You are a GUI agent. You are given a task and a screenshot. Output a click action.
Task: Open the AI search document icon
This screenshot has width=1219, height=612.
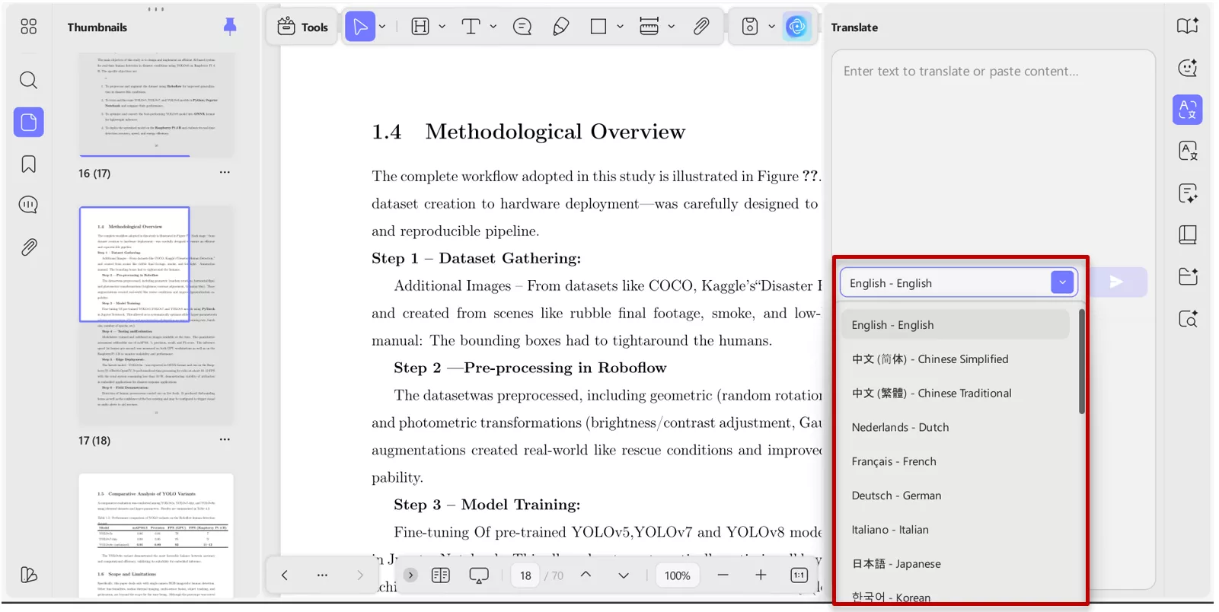[1188, 318]
